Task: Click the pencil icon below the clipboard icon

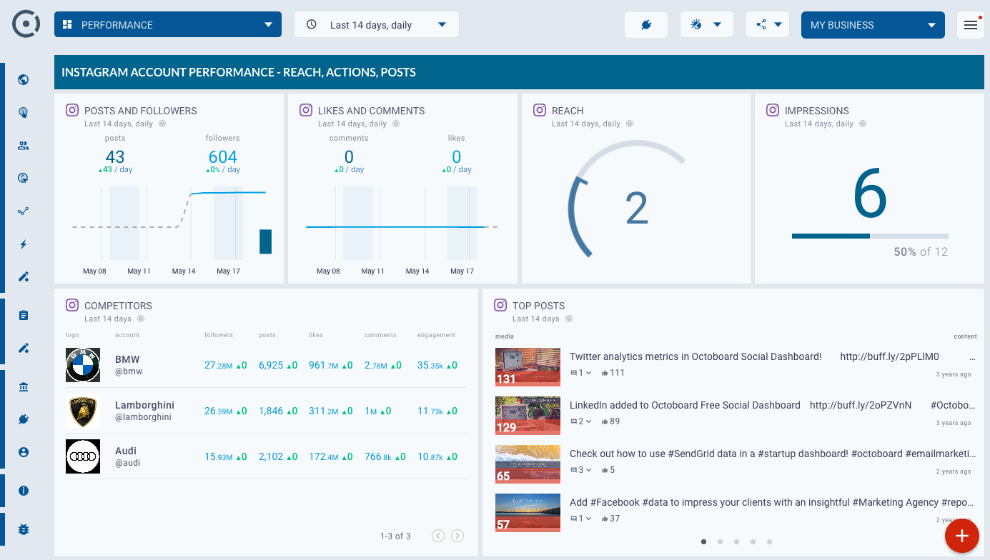Action: pos(23,348)
